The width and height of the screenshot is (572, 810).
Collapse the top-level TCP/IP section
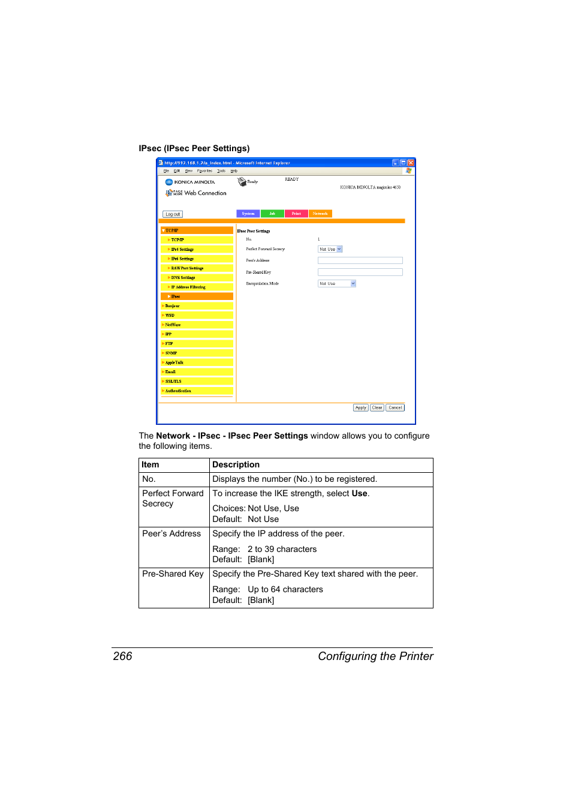point(197,230)
